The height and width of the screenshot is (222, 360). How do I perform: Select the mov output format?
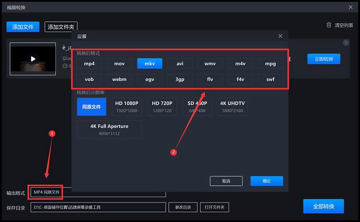119,64
